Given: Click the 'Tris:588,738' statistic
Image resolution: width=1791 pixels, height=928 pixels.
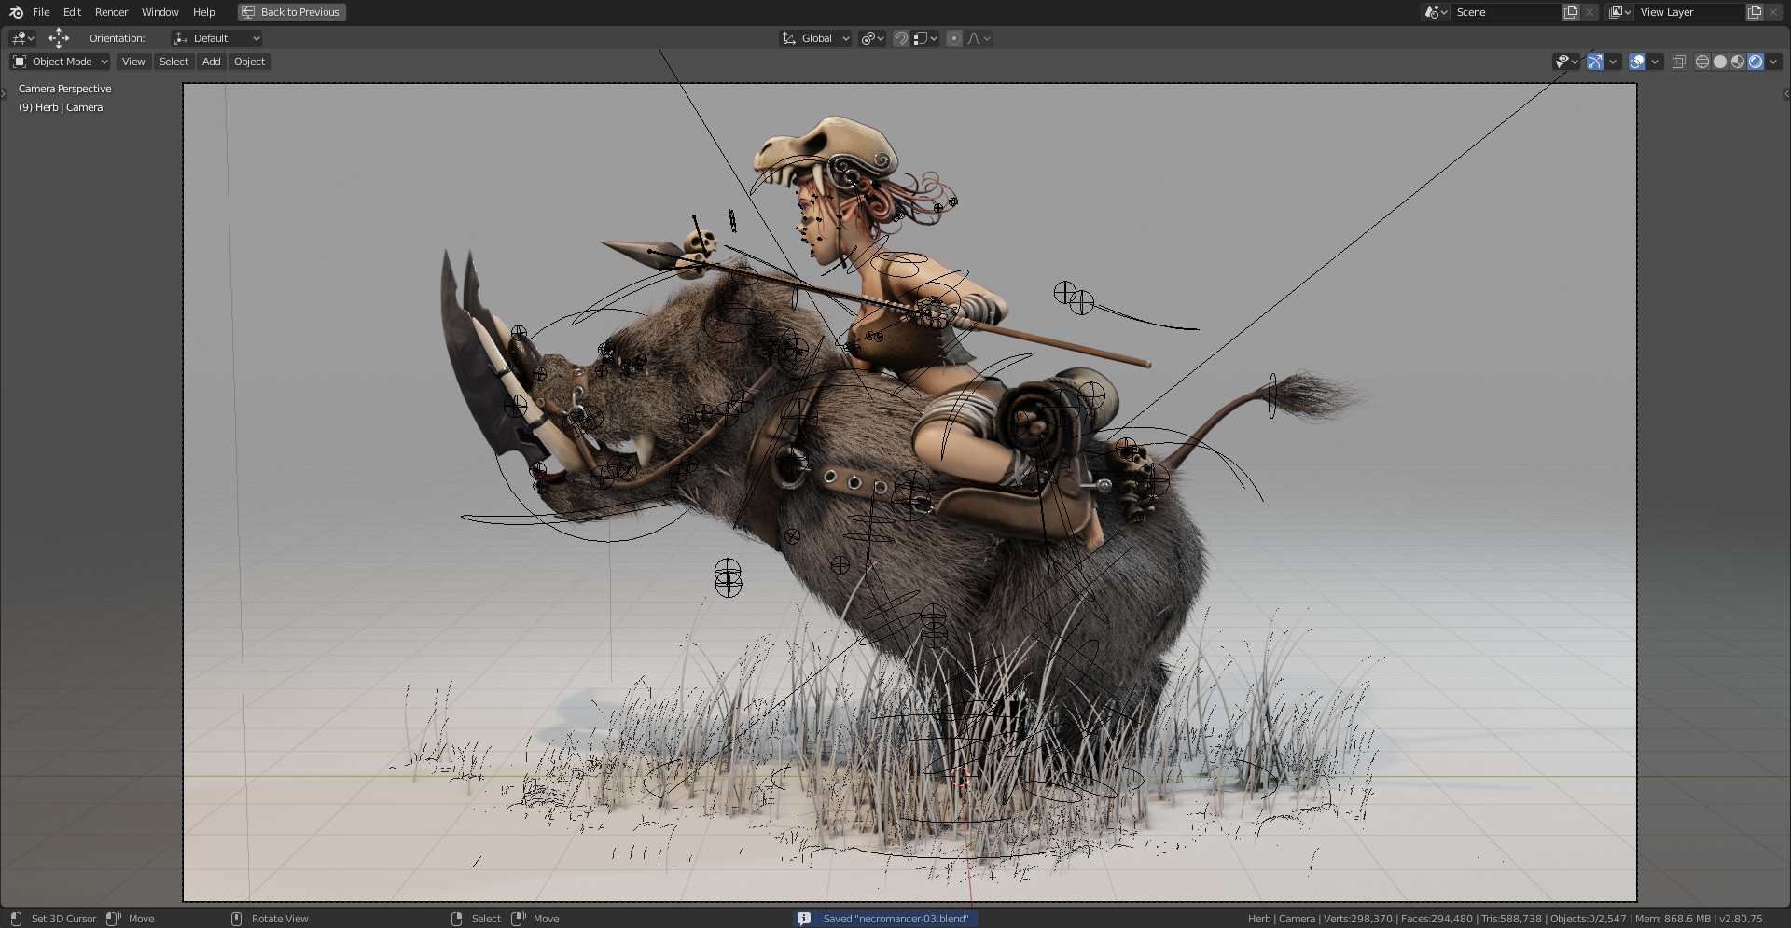Looking at the screenshot, I should (1511, 919).
